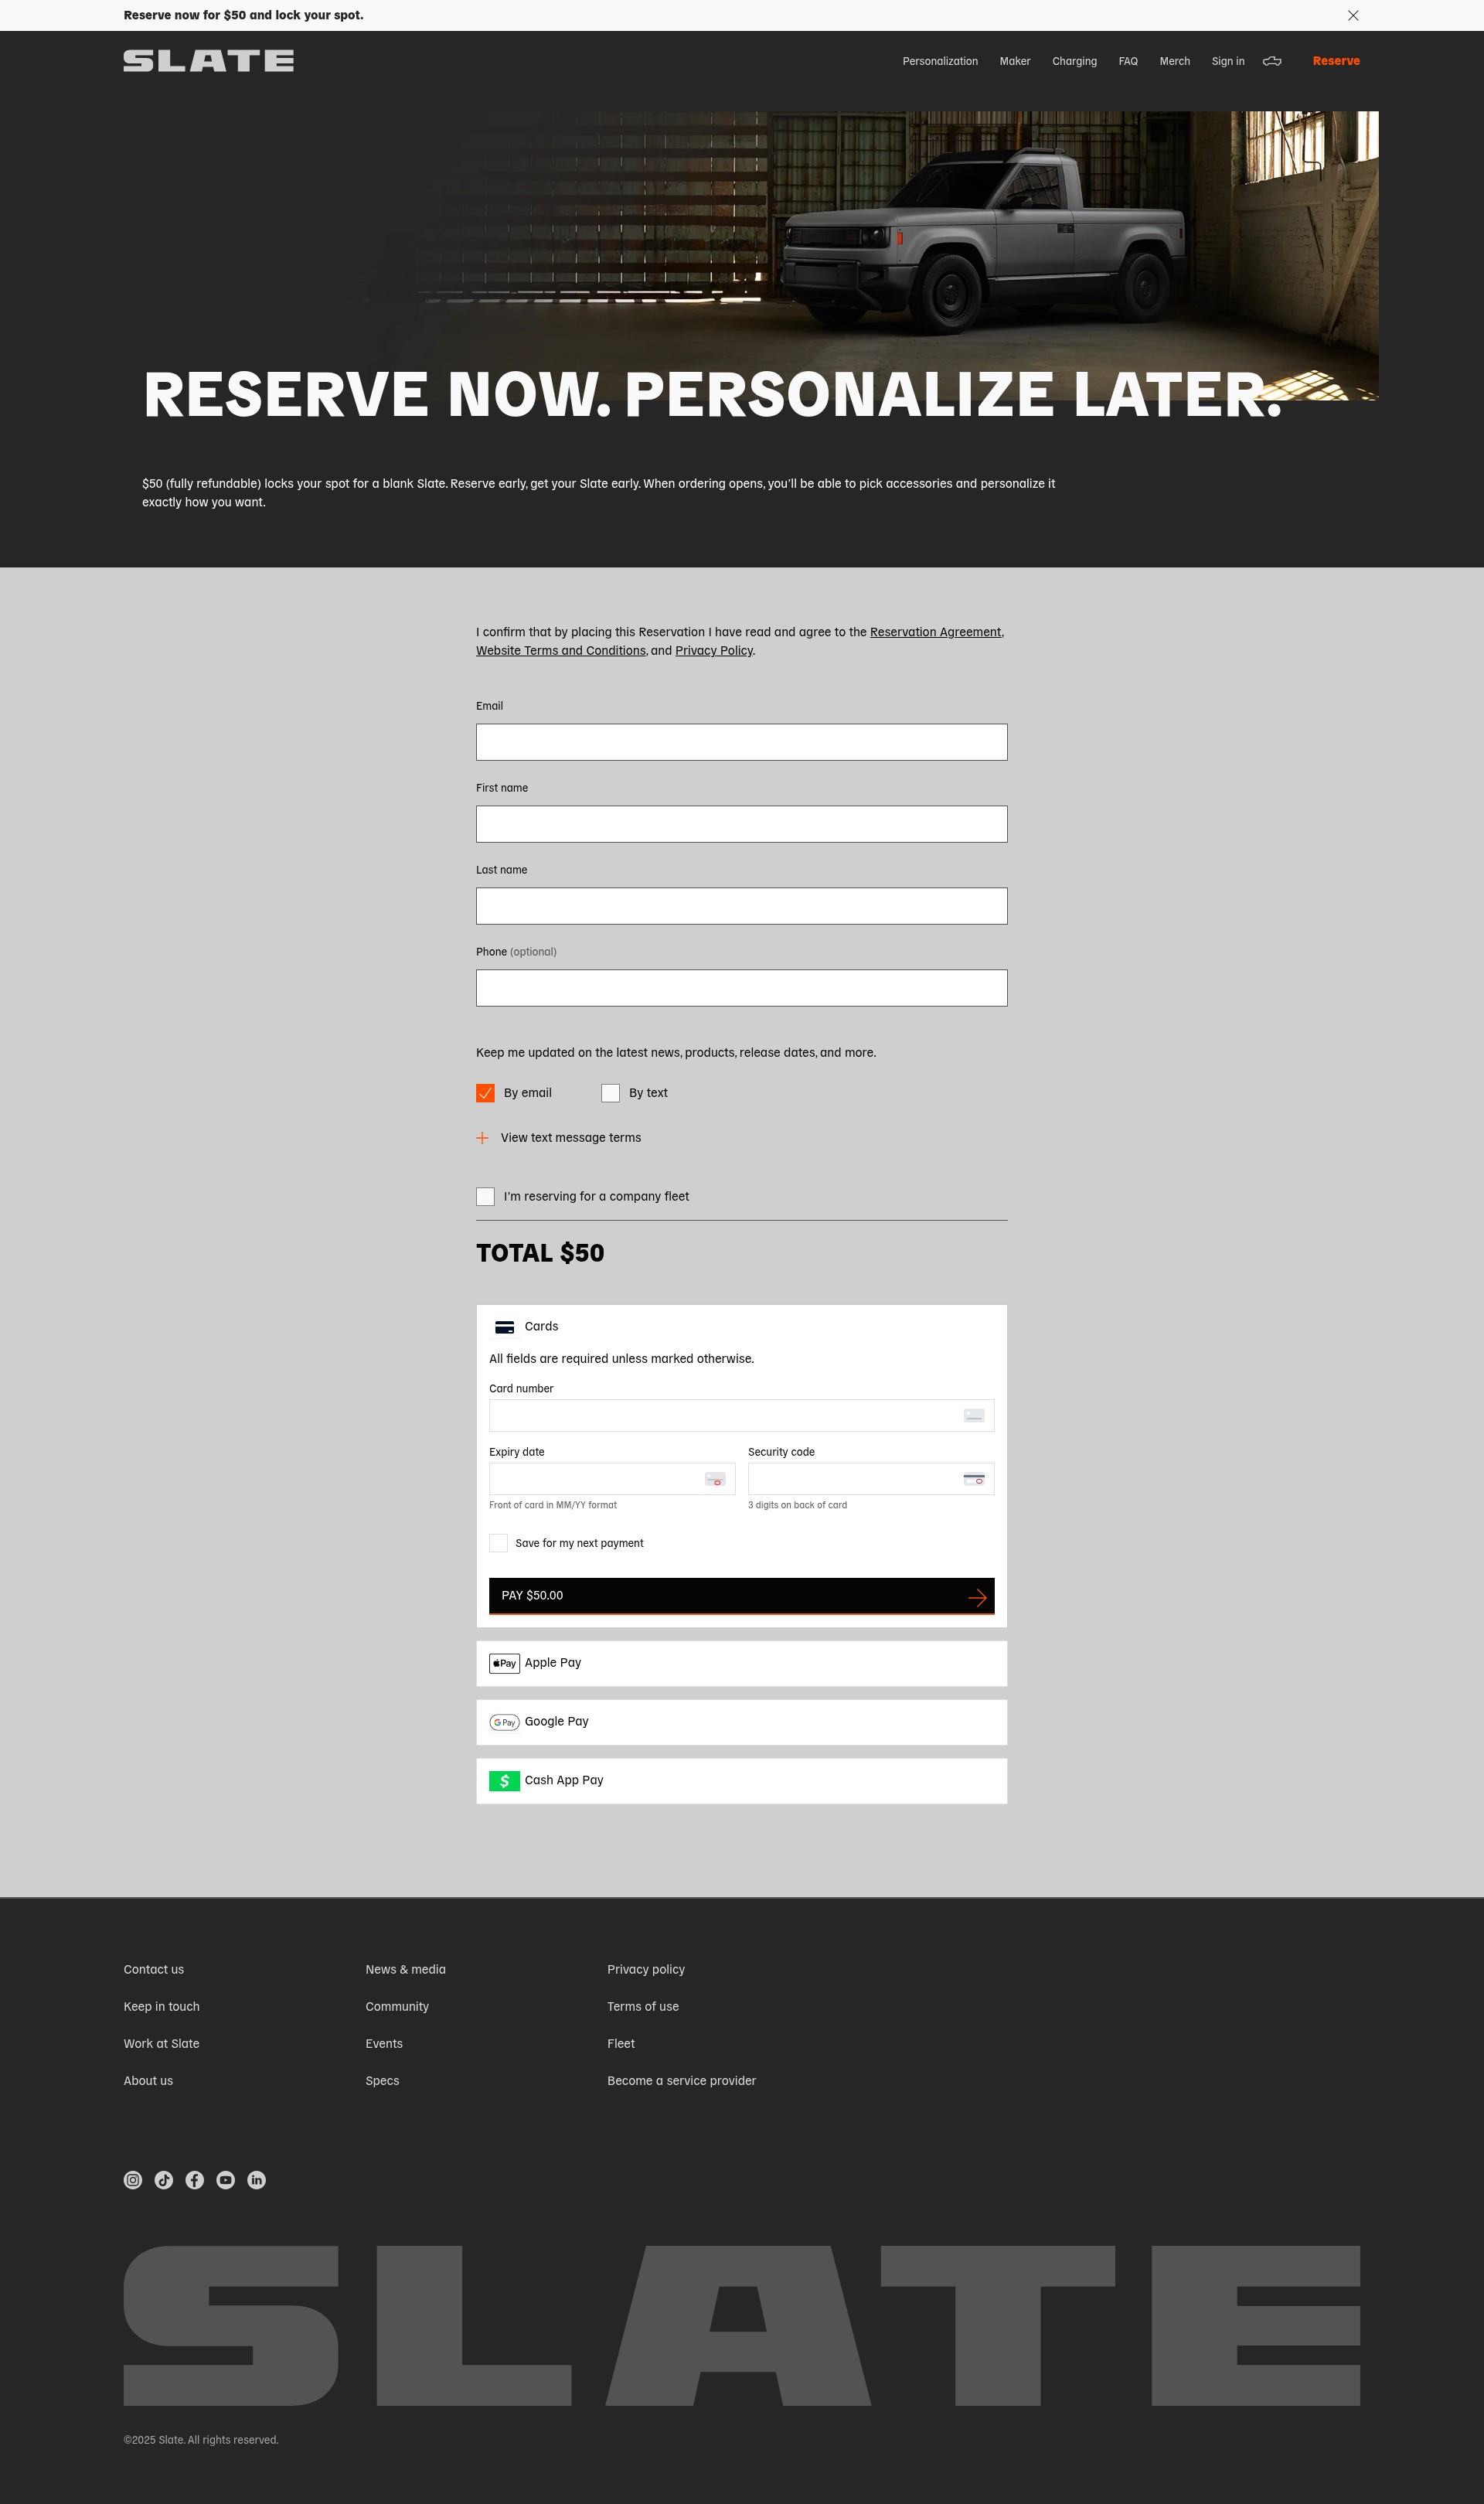This screenshot has width=1484, height=2504.
Task: Focus the Card number field
Action: 741,1415
